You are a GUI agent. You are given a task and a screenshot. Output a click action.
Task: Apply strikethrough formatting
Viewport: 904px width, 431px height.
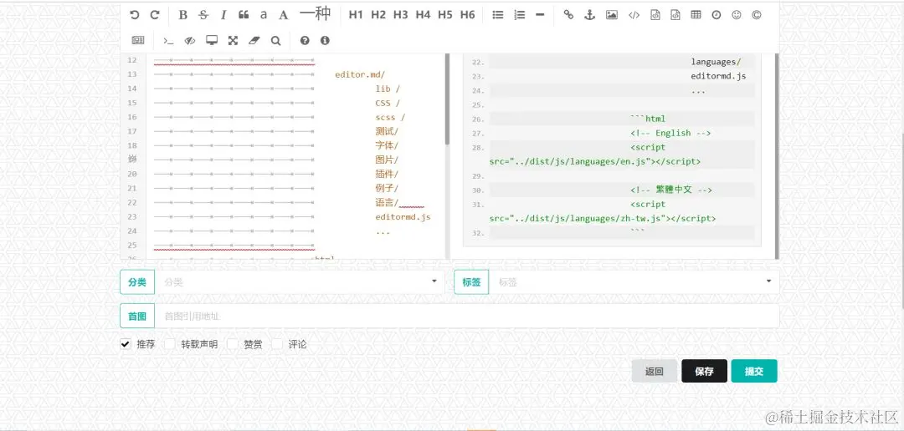click(x=203, y=15)
